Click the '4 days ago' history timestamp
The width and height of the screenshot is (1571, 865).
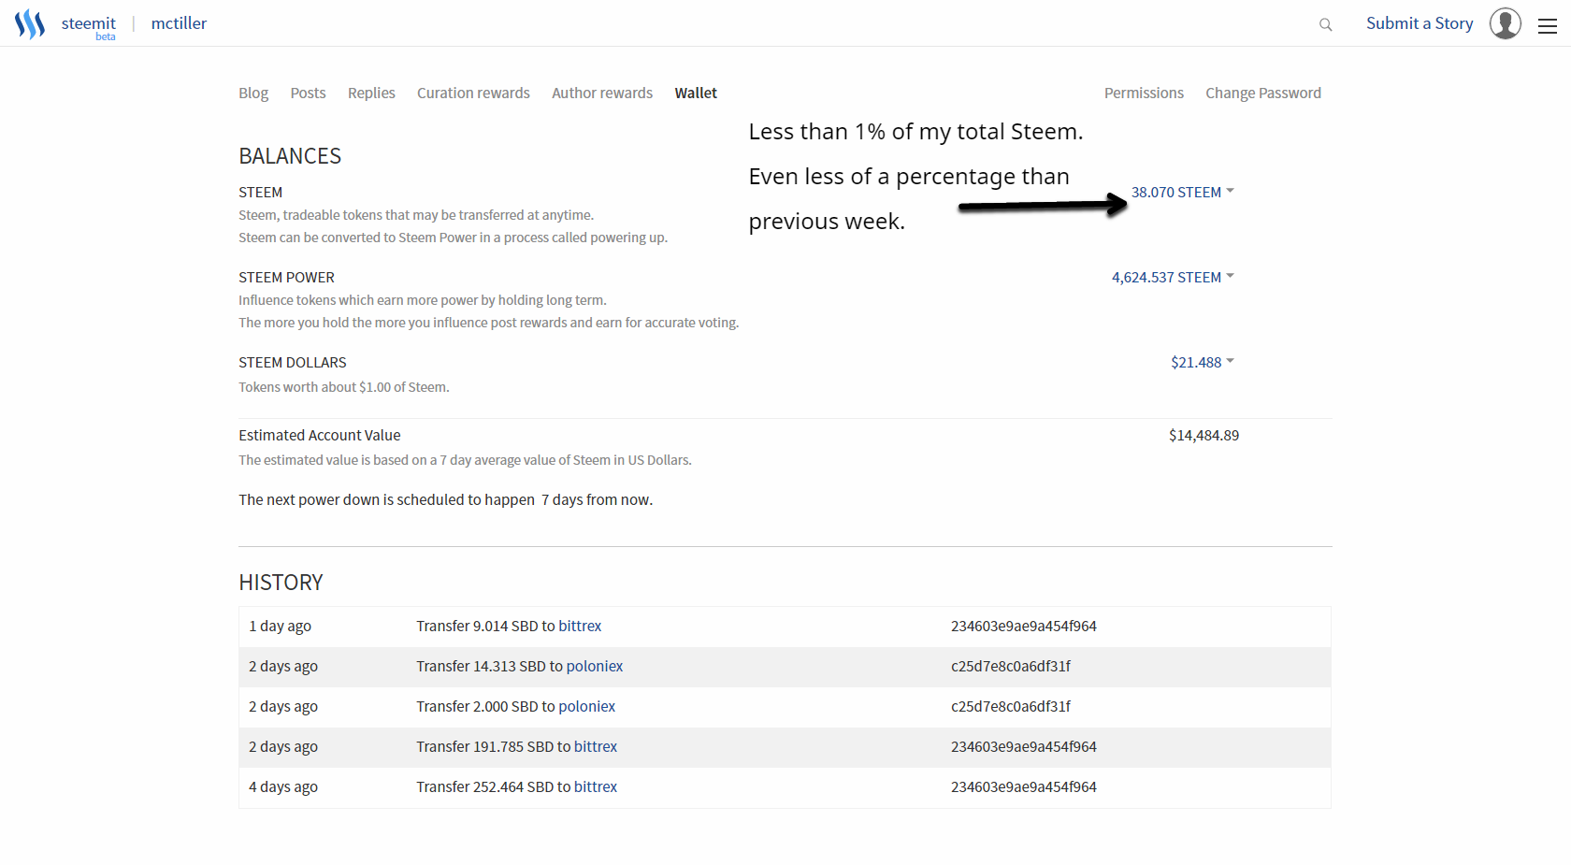[x=283, y=786]
